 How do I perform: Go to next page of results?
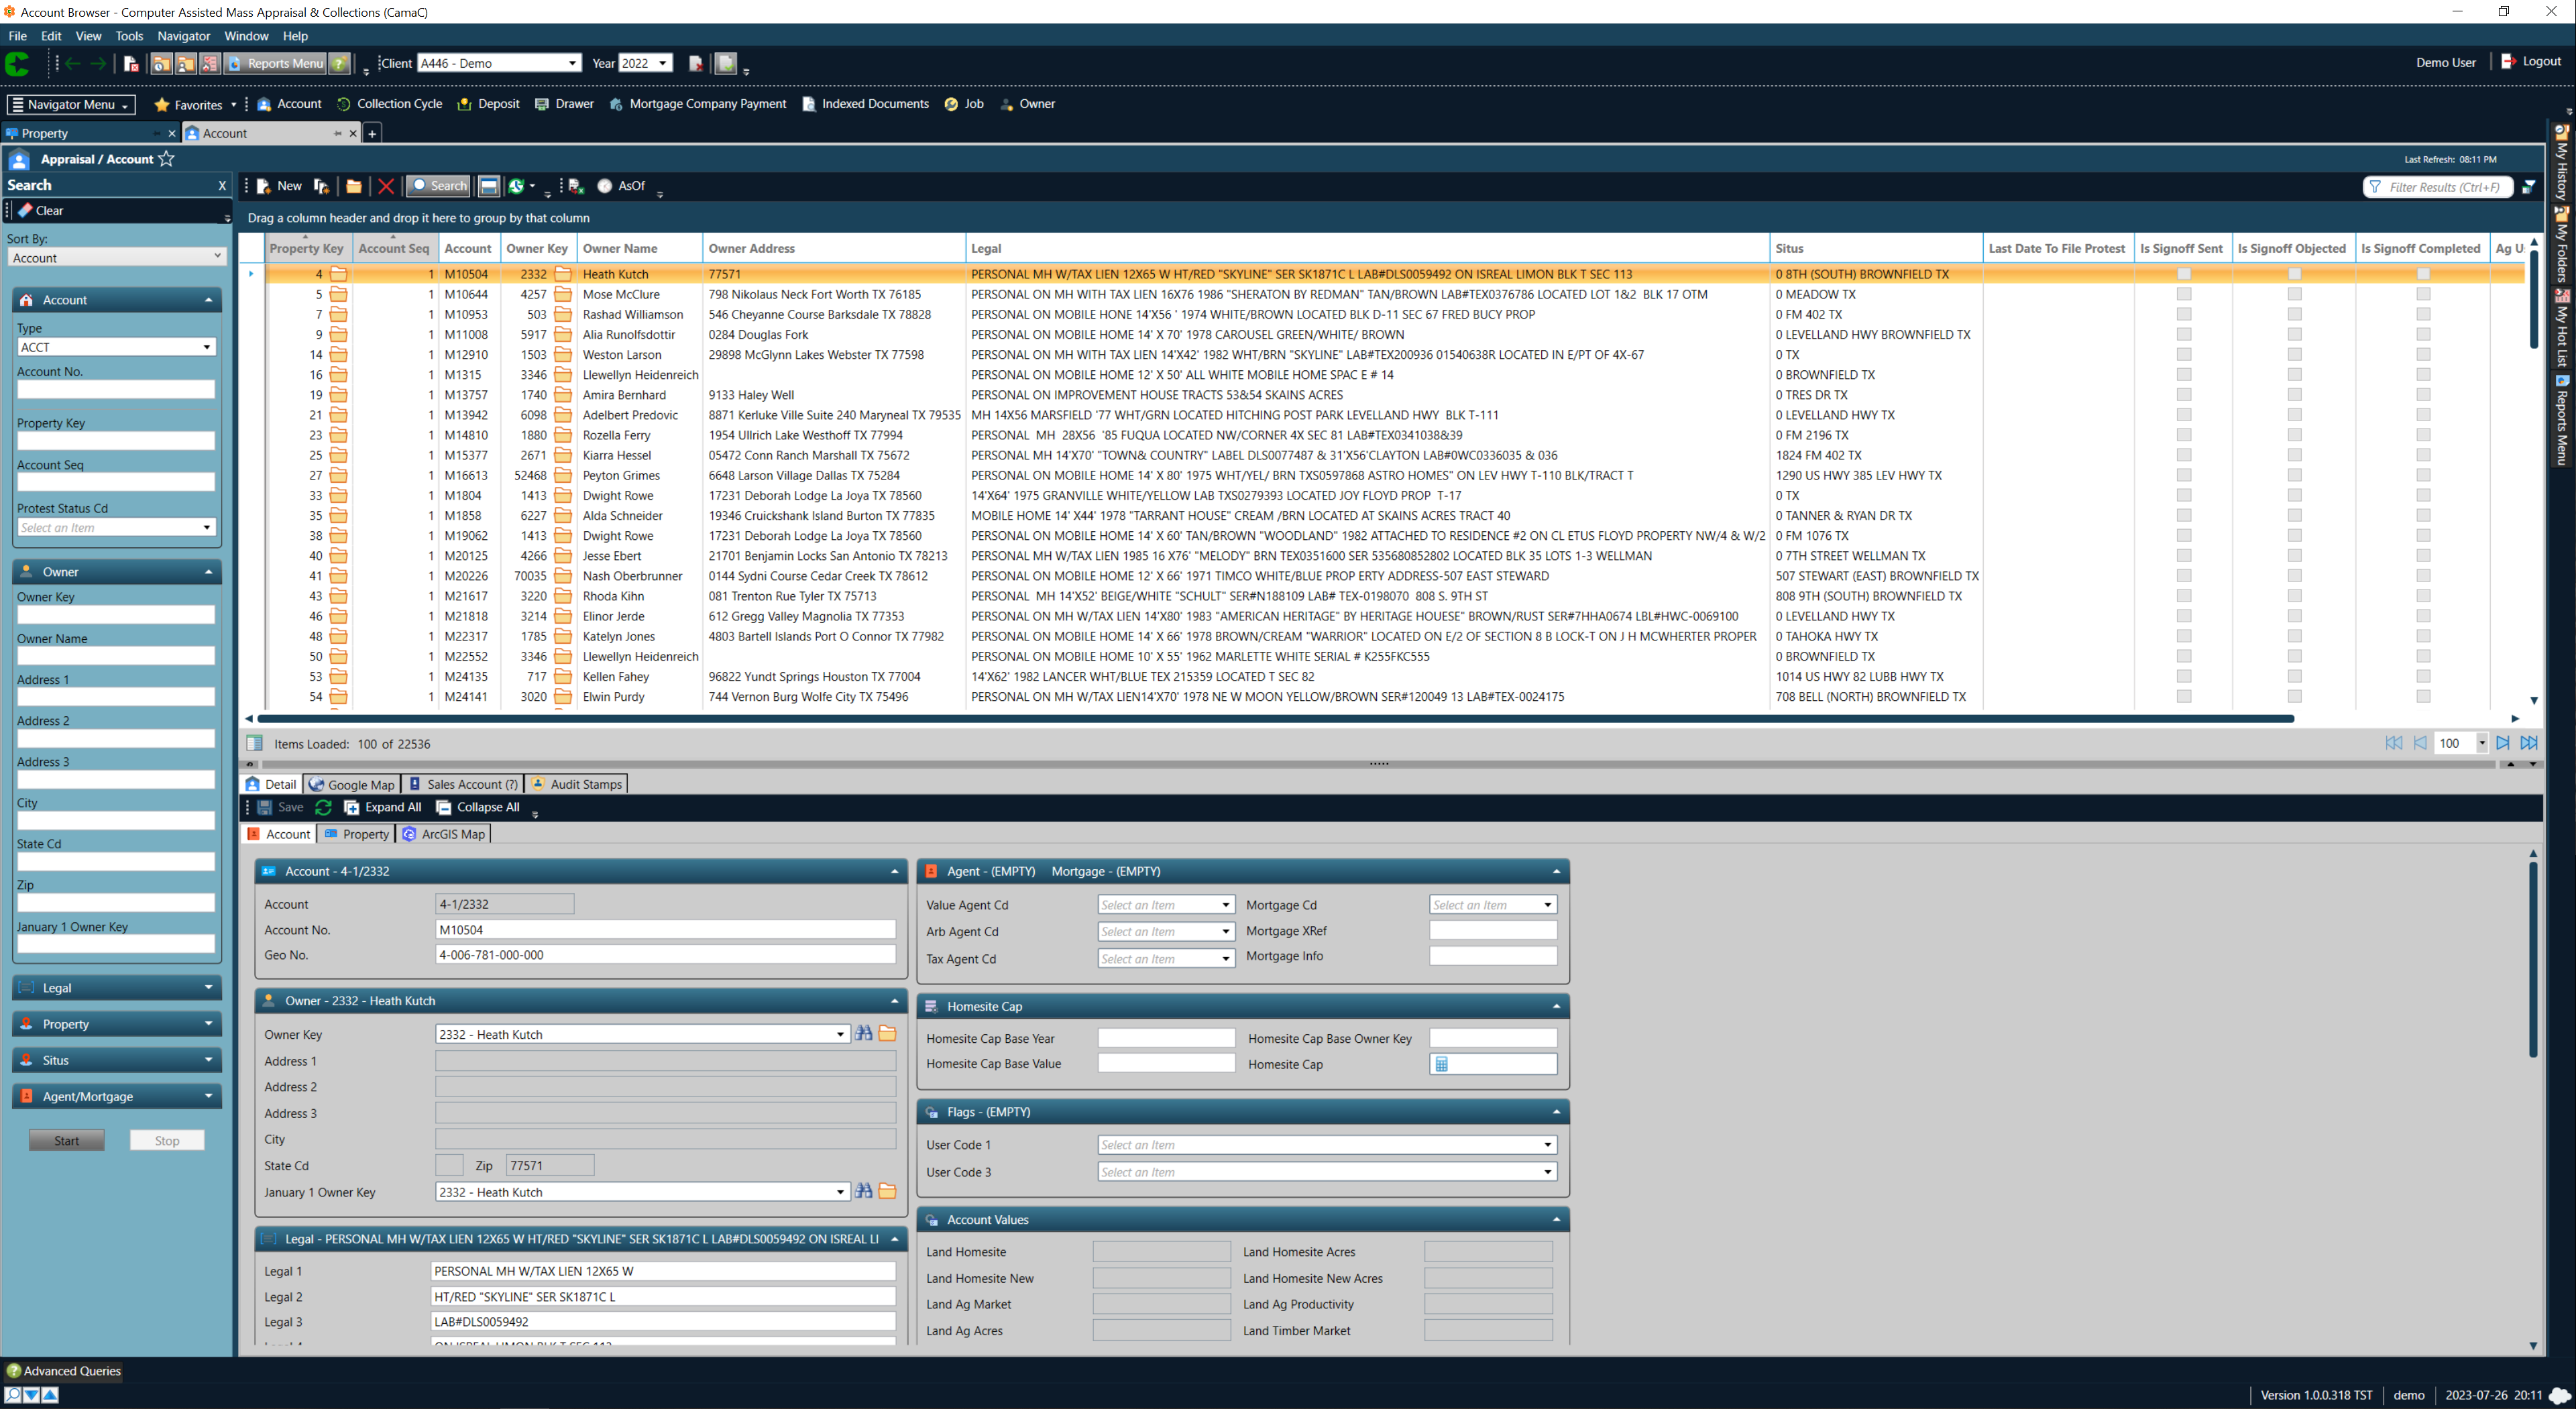2503,743
